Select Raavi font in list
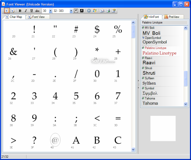Image resolution: width=191 pixels, height=160 pixels. (x=163, y=61)
